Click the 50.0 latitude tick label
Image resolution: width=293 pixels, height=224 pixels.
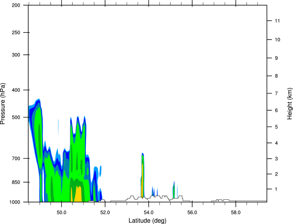coord(61,213)
